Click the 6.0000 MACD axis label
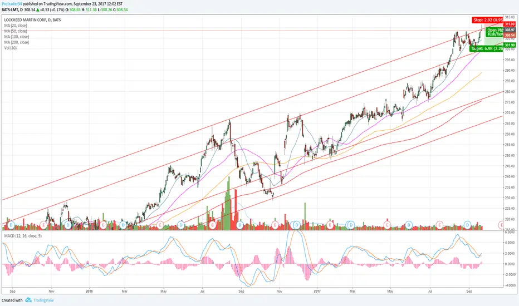 pyautogui.click(x=510, y=232)
